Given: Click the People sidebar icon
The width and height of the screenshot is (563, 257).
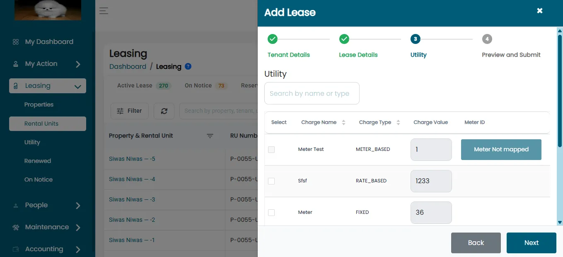Looking at the screenshot, I should point(16,205).
